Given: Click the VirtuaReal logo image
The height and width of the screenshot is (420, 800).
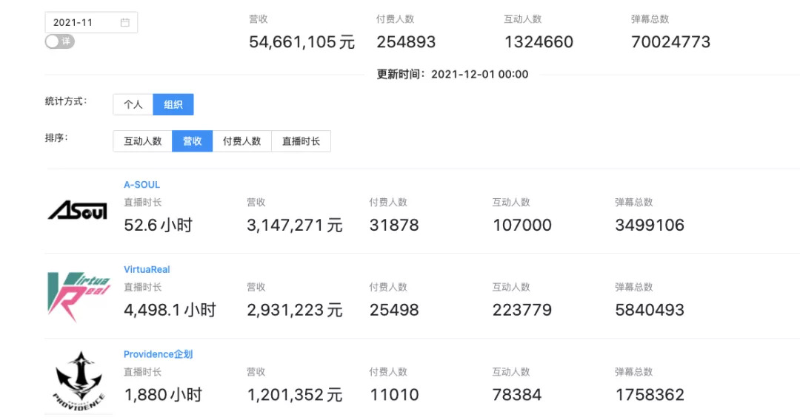Looking at the screenshot, I should coord(78,296).
